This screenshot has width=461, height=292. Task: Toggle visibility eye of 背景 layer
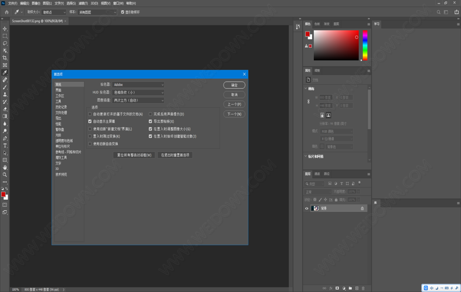click(x=307, y=208)
